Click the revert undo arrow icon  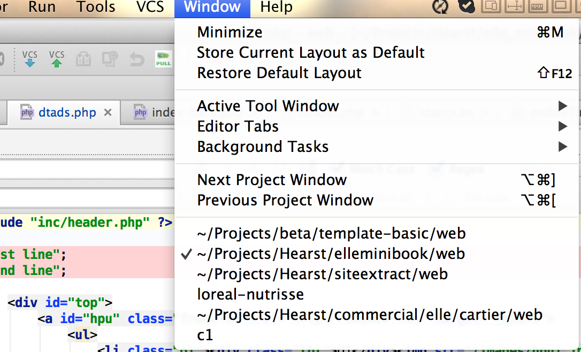coord(137,59)
